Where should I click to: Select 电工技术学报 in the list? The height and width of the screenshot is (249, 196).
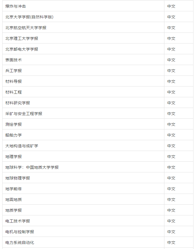coord(18,221)
